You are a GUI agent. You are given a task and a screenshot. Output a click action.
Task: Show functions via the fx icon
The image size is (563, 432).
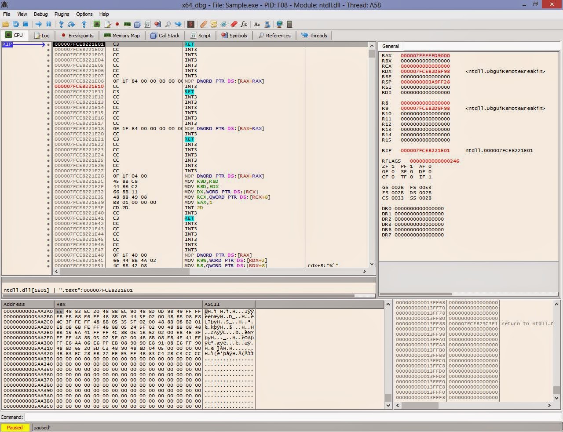244,24
